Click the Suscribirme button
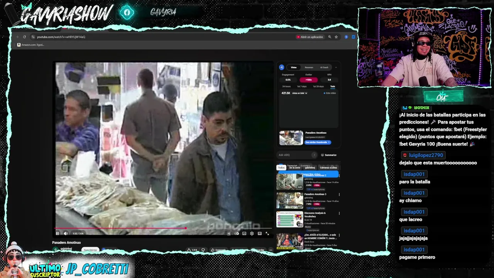Image resolution: width=494 pixels, height=278 pixels. point(90,250)
